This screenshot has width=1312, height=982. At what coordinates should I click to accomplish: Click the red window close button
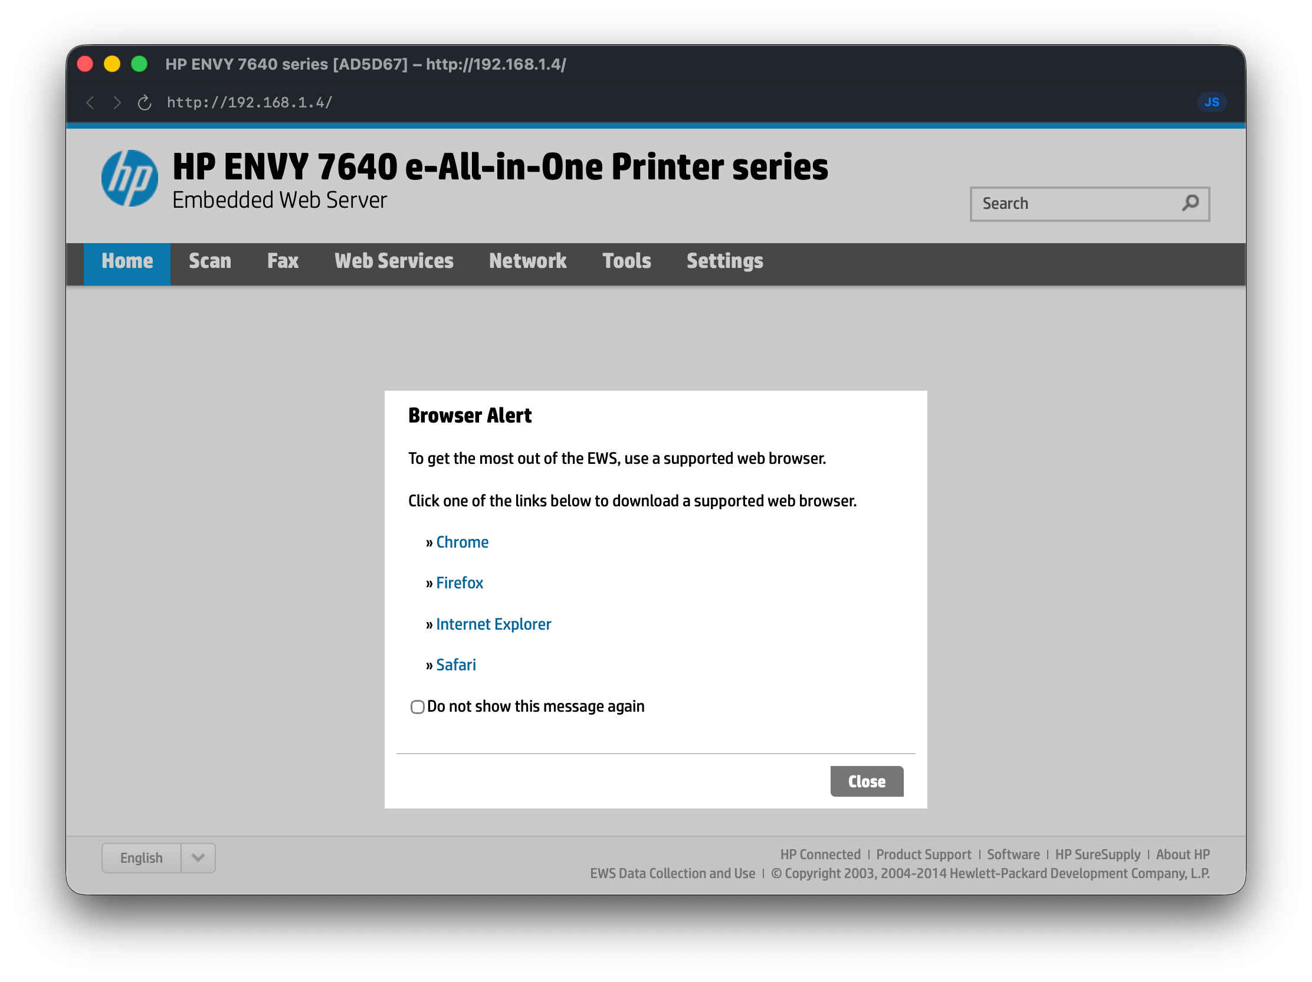pyautogui.click(x=86, y=64)
